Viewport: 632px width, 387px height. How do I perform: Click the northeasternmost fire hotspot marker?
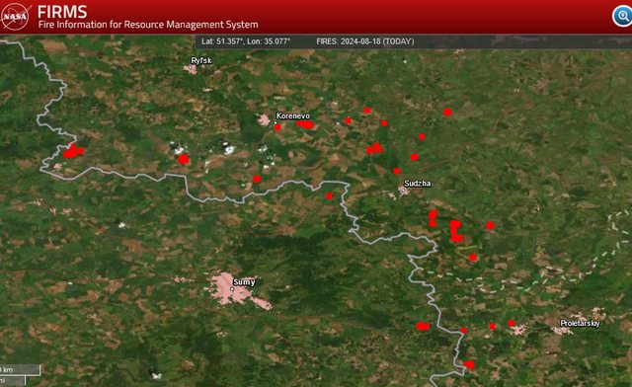tap(447, 113)
